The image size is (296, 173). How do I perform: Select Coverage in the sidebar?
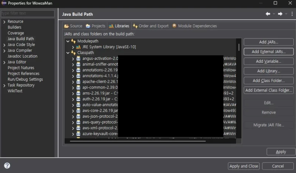click(16, 33)
